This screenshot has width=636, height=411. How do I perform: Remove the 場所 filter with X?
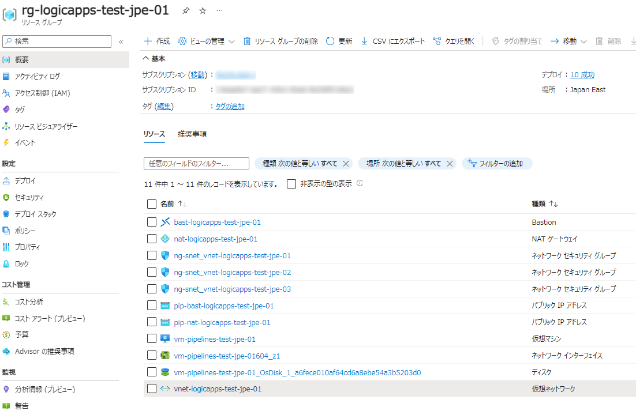click(x=450, y=164)
